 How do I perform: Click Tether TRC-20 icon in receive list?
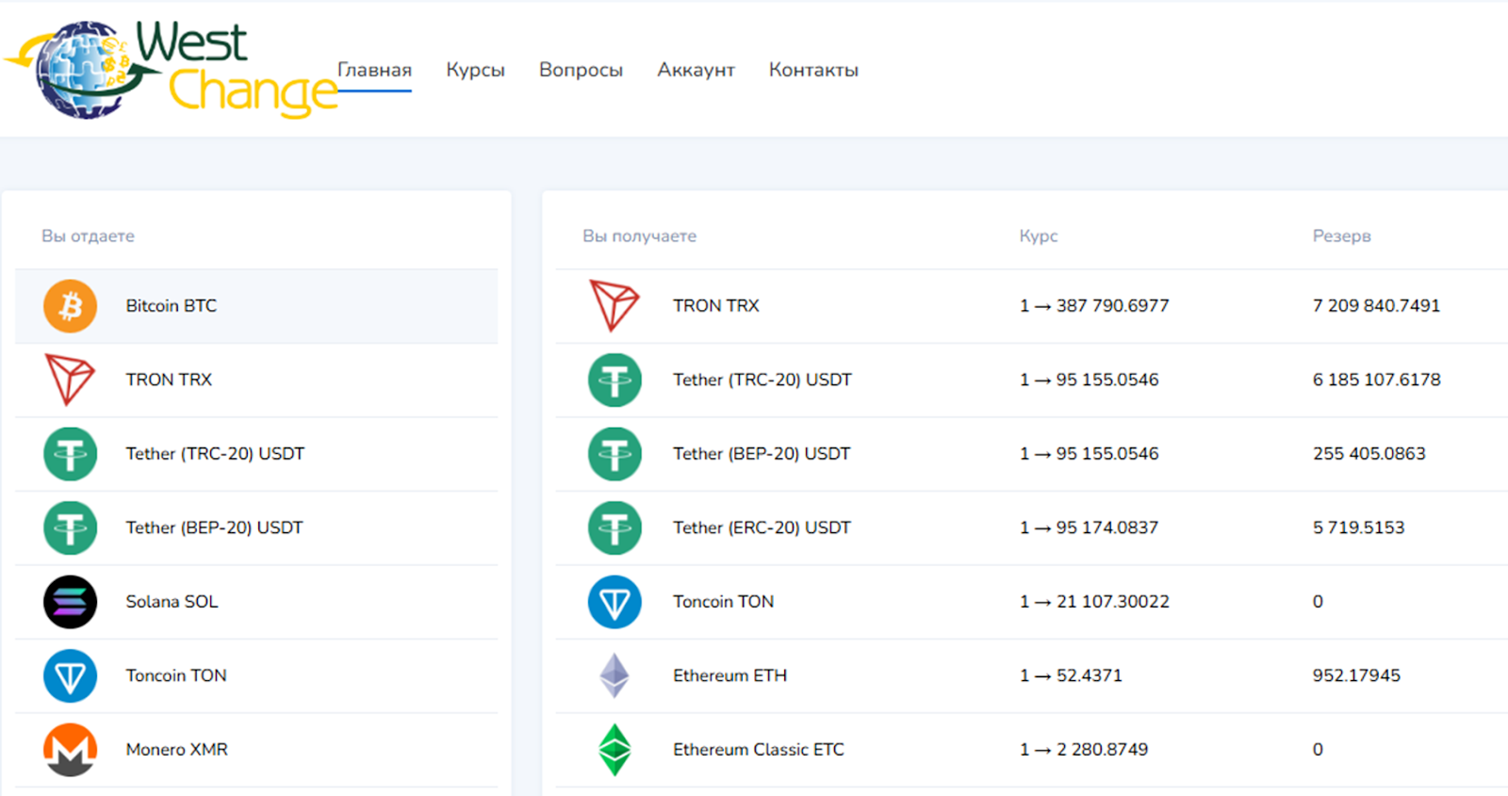pyautogui.click(x=615, y=380)
